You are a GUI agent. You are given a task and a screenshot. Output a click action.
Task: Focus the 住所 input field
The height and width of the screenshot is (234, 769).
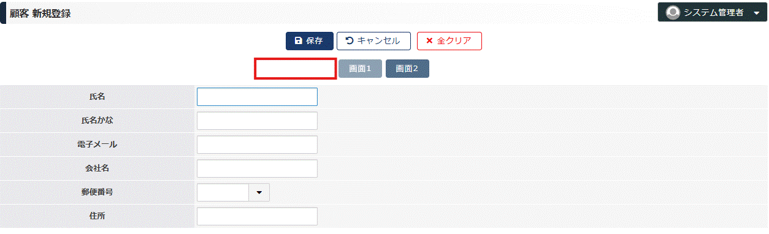tap(257, 216)
